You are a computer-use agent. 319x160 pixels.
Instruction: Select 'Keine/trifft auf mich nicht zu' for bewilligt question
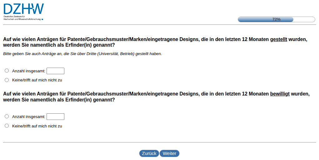point(7,126)
